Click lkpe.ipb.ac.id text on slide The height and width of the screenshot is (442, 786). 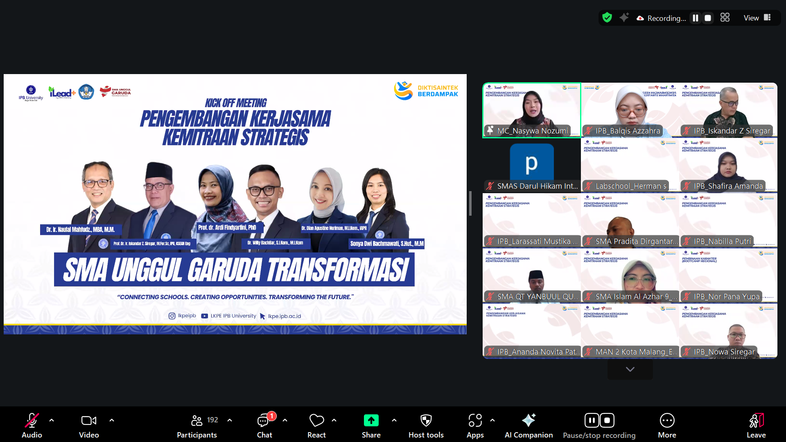285,316
